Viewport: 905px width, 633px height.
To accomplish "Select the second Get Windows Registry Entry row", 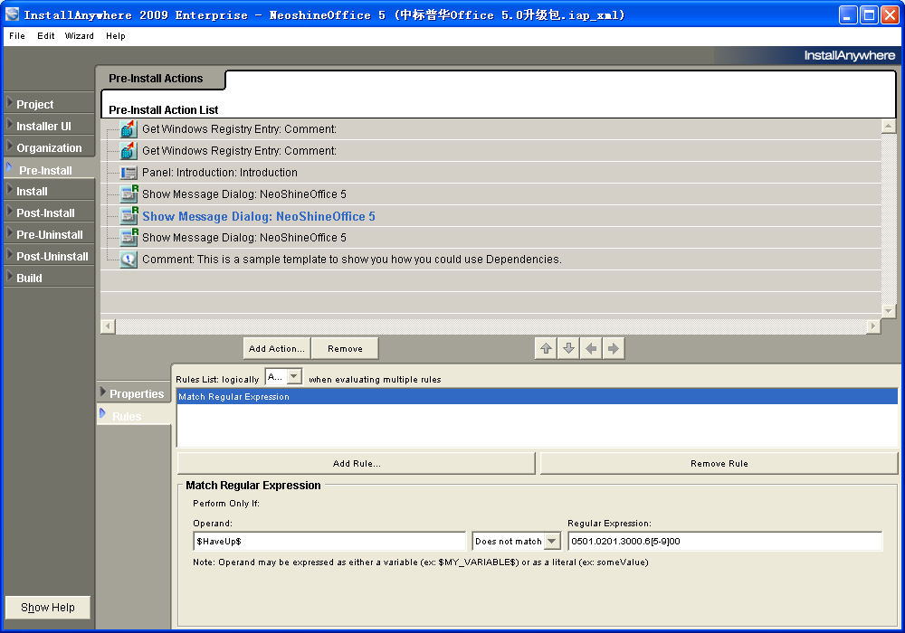I will pos(491,150).
